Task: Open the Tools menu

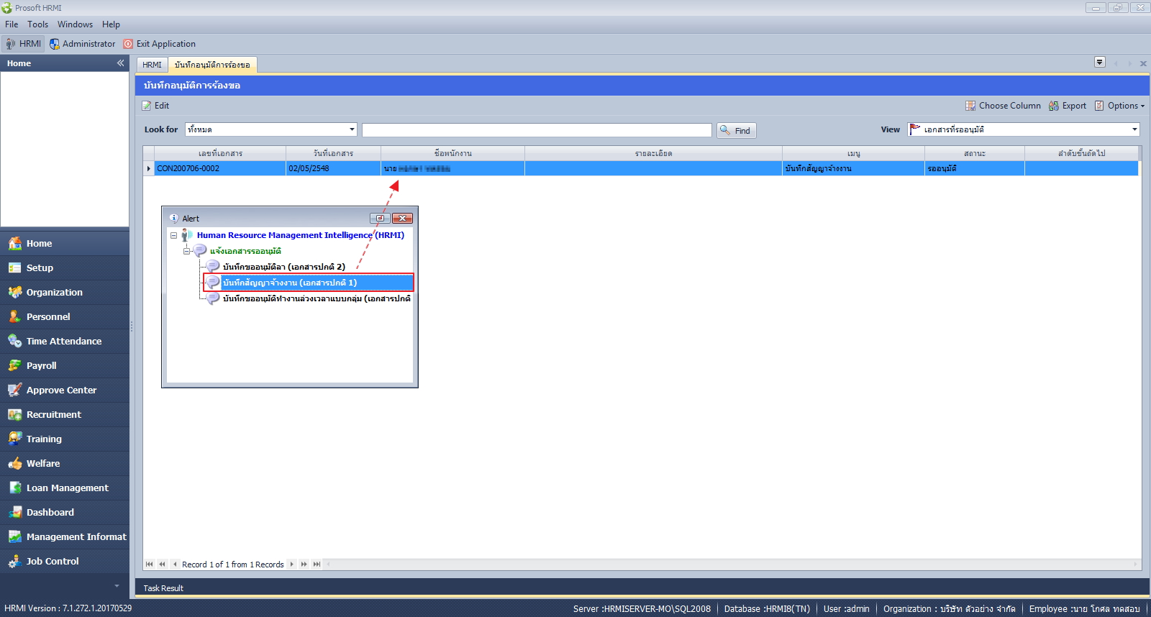Action: point(38,24)
